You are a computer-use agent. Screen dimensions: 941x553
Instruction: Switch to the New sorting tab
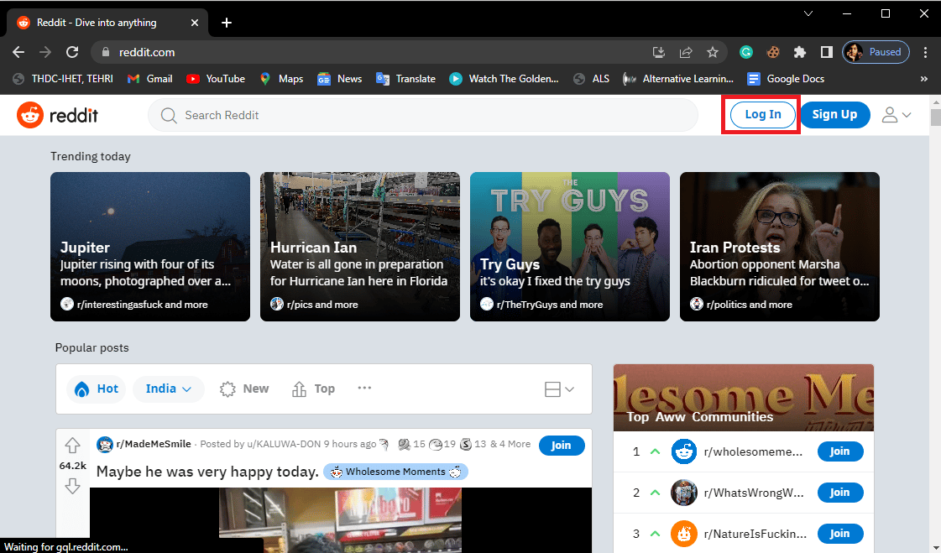244,389
